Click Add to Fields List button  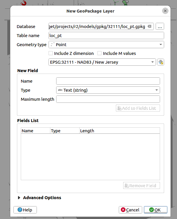coord(138,108)
